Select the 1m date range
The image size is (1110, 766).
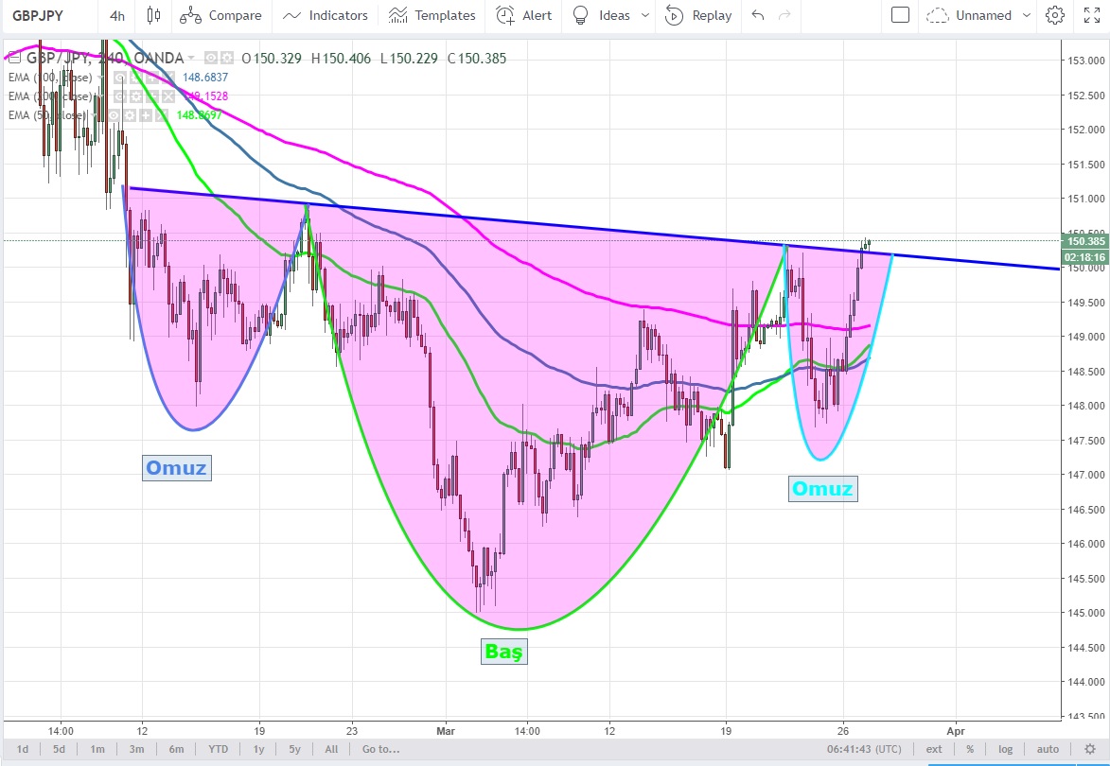(x=97, y=749)
